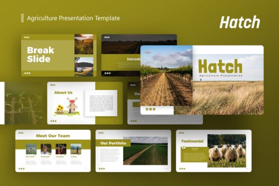Click the "Agriculture Presentation Template" heading
The image size is (279, 186).
pyautogui.click(x=73, y=18)
